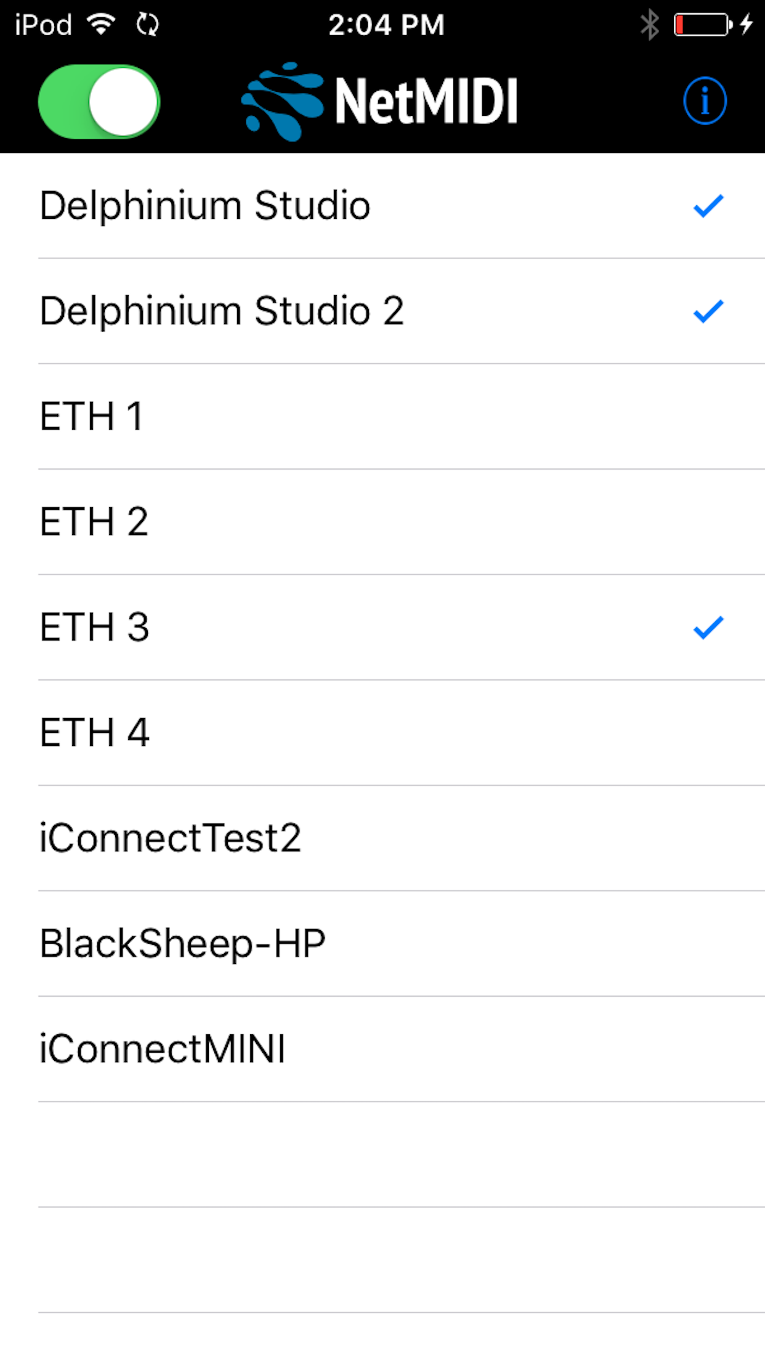
Task: Toggle the green switch off
Action: 99,100
